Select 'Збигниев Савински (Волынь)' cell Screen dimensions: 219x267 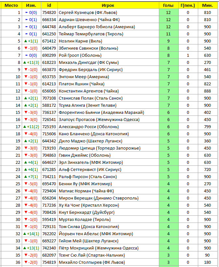coord(108,48)
